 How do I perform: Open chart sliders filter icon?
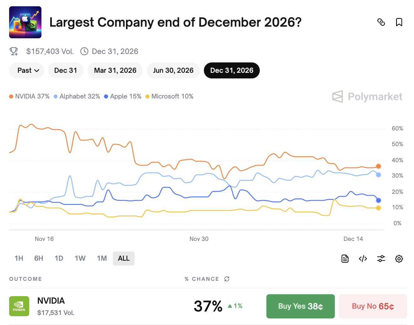tap(381, 258)
